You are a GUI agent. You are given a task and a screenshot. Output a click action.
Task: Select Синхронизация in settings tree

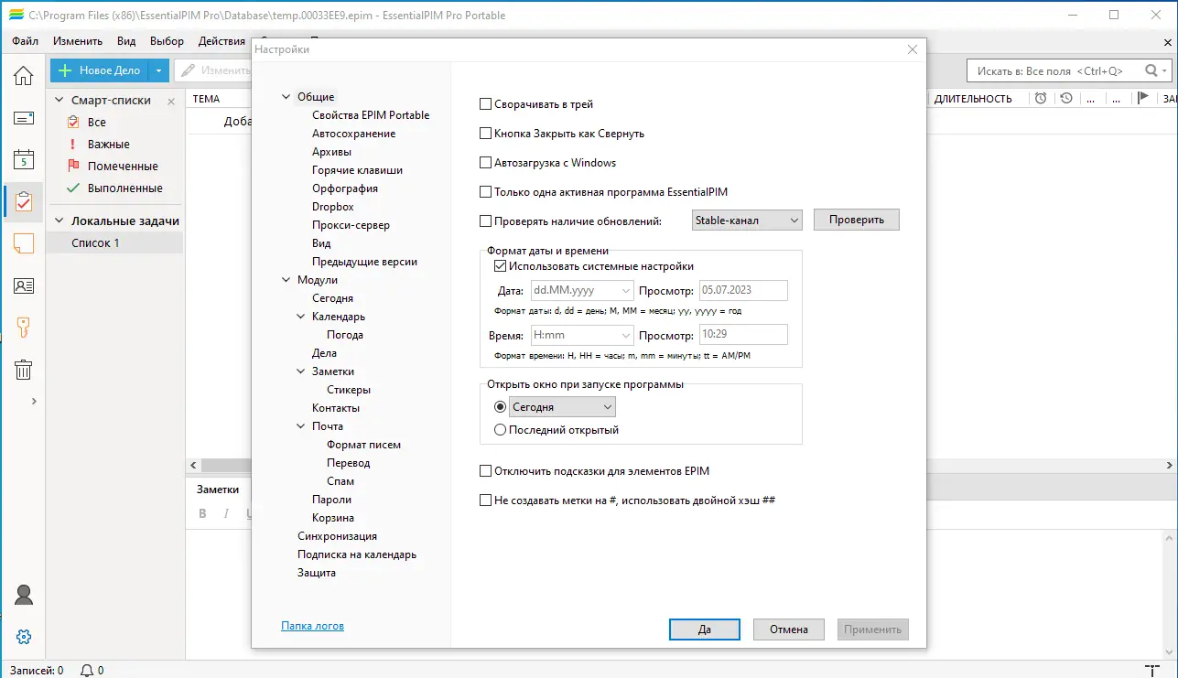pos(337,536)
